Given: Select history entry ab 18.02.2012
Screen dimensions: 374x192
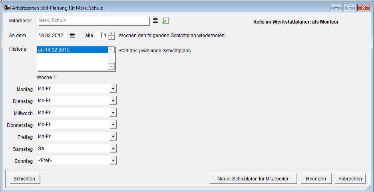Looking at the screenshot, I should point(72,50).
